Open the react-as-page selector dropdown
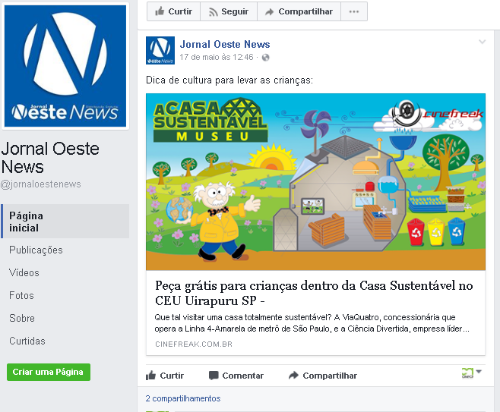500x412 pixels. pyautogui.click(x=472, y=373)
